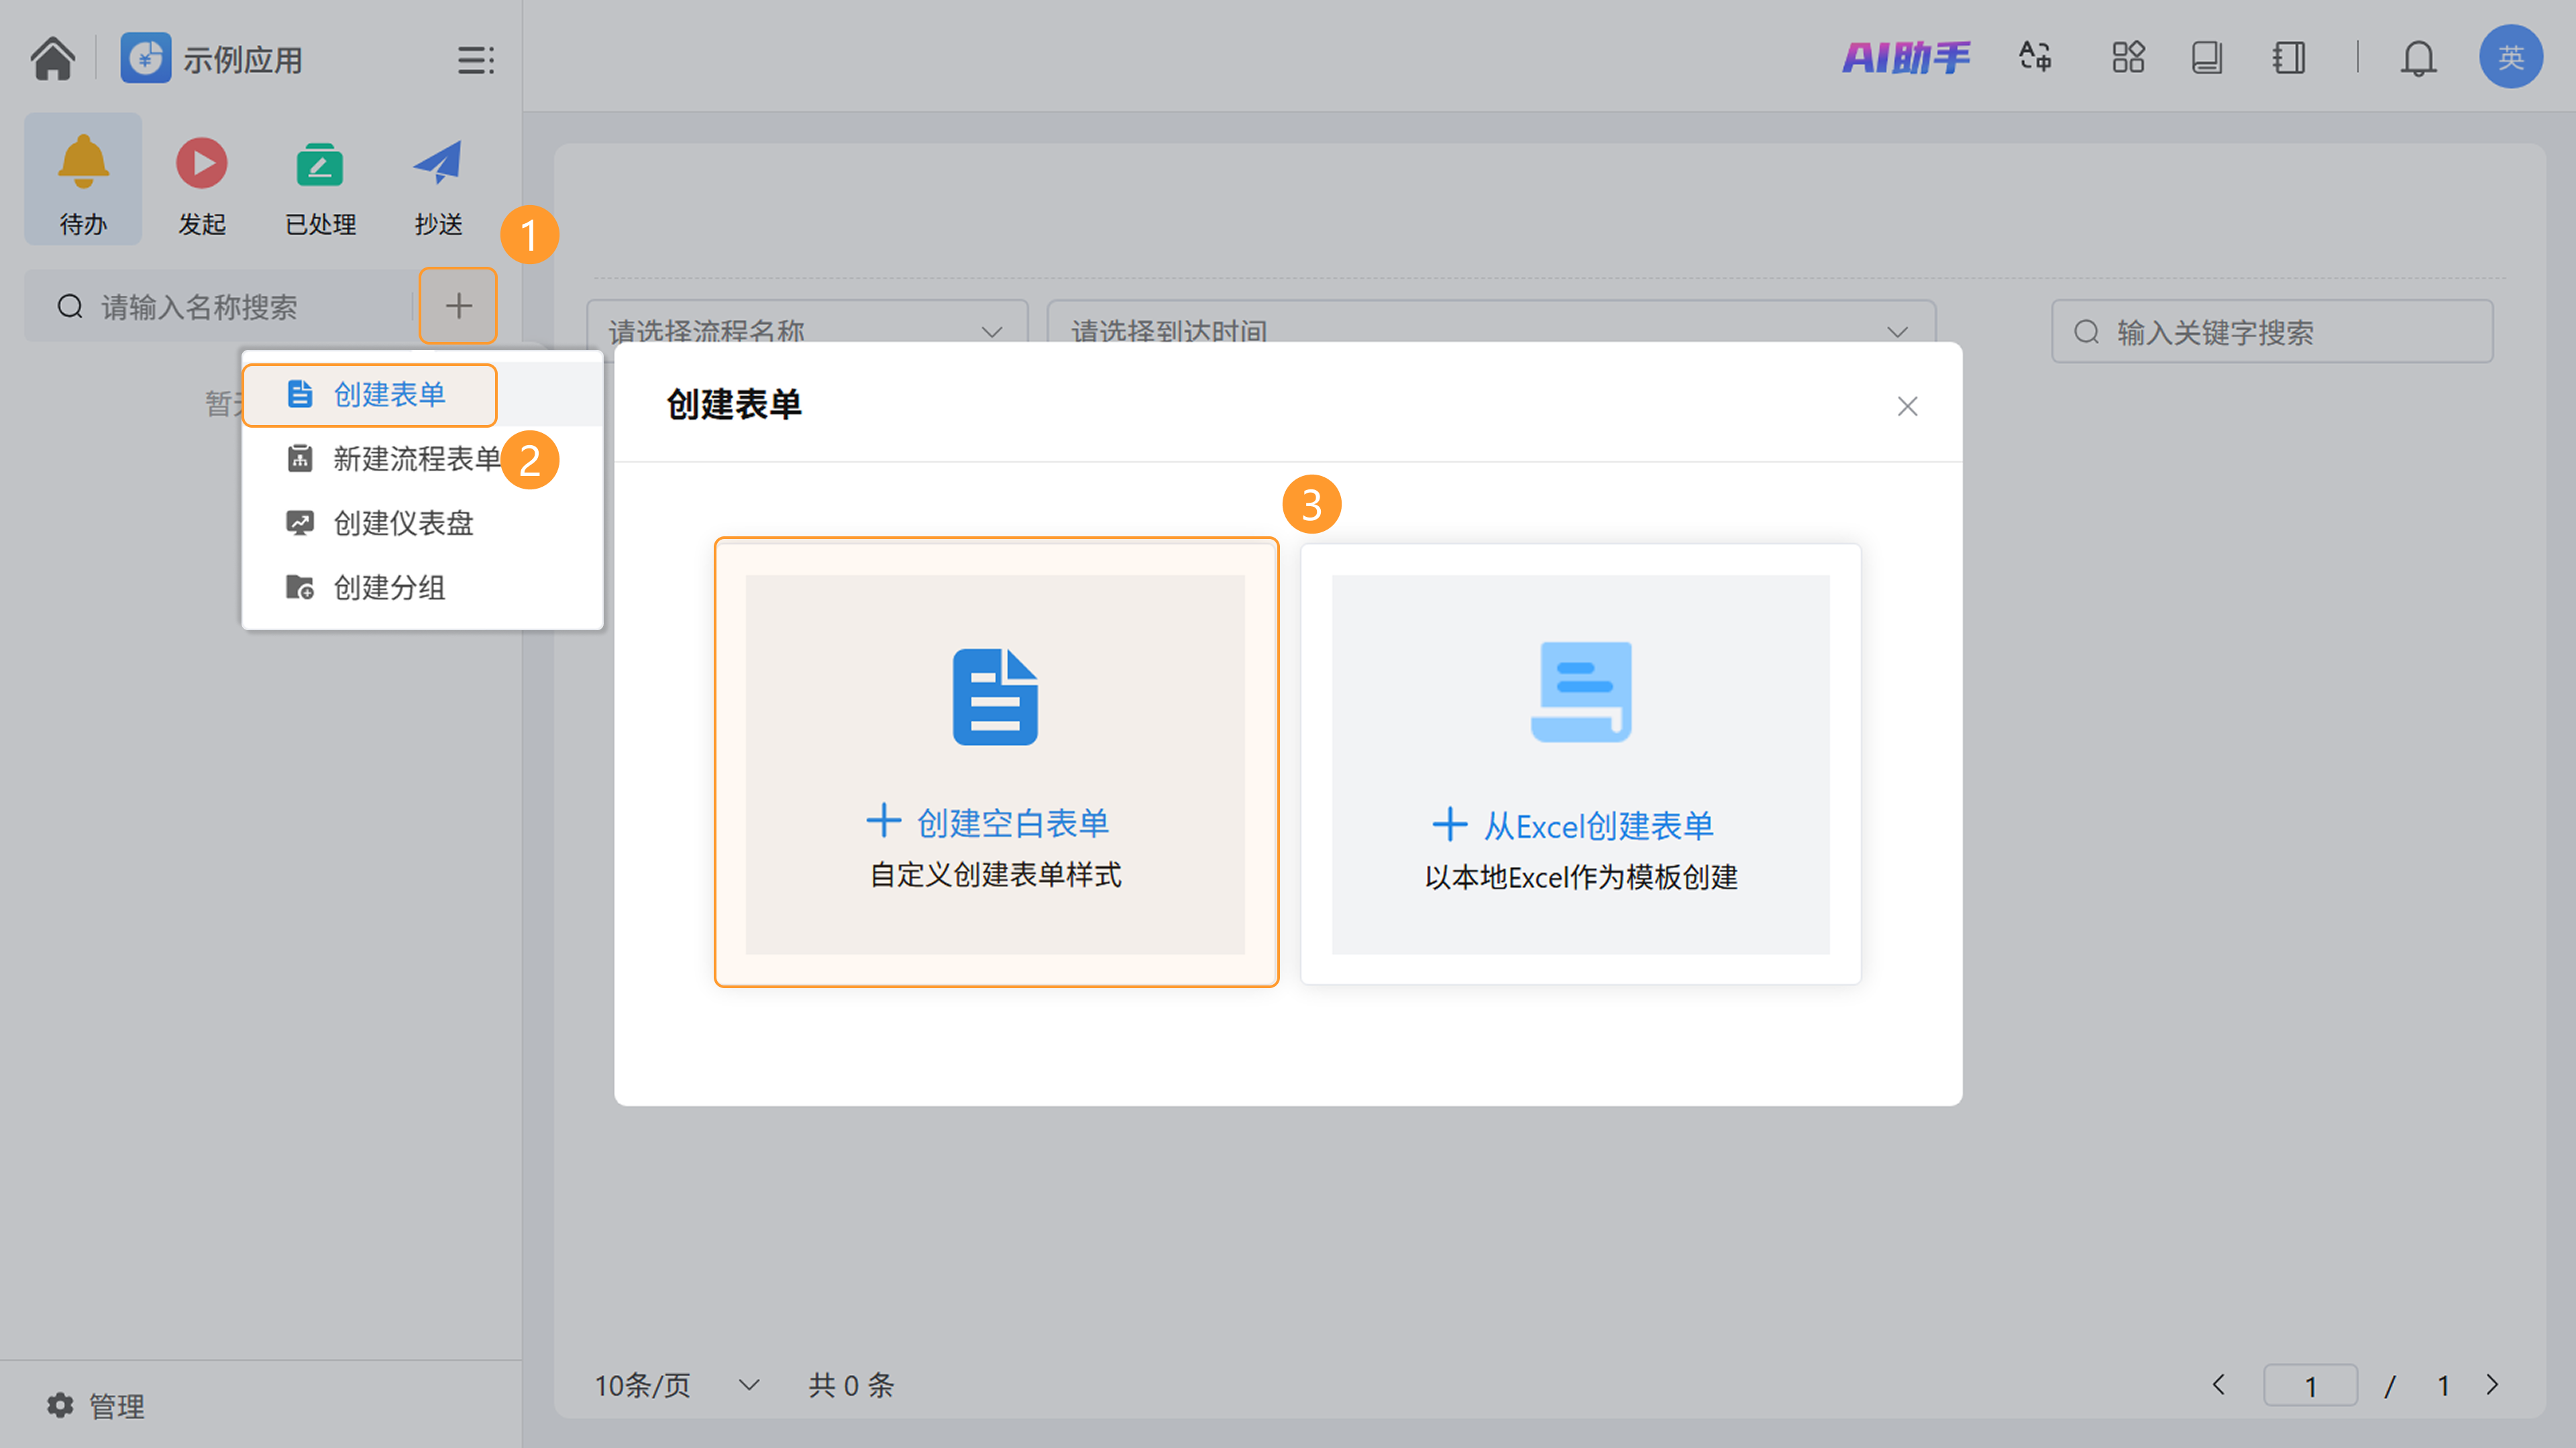Viewport: 2576px width, 1448px height.
Task: Click the plus add button
Action: [458, 306]
